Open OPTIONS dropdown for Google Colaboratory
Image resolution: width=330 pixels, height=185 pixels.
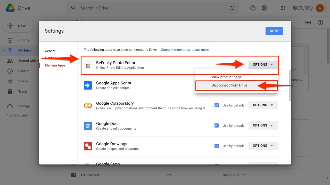tap(263, 105)
